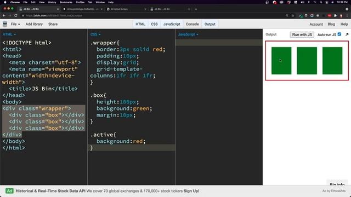The height and width of the screenshot is (197, 351).
Task: Click the 'background:red;' line in CSS
Action: pyautogui.click(x=121, y=141)
